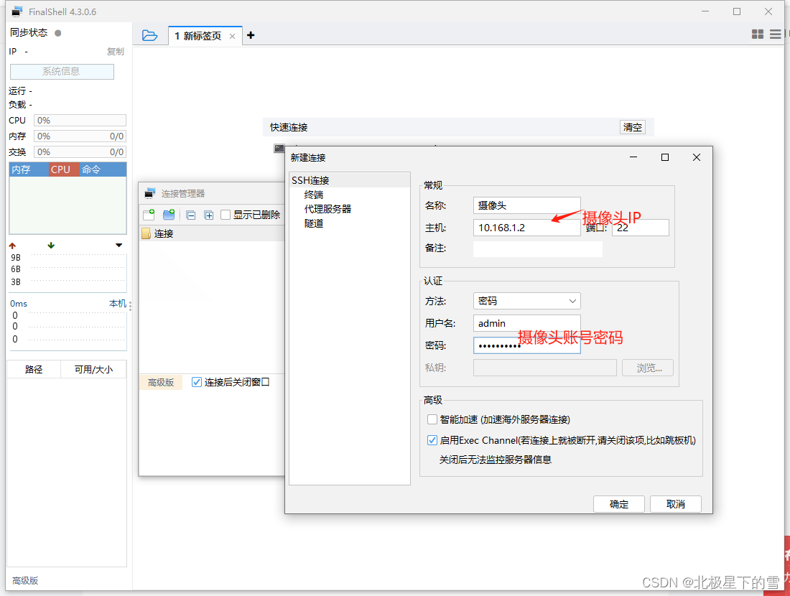Click download speed green arrow icon
This screenshot has width=790, height=596.
[x=51, y=246]
